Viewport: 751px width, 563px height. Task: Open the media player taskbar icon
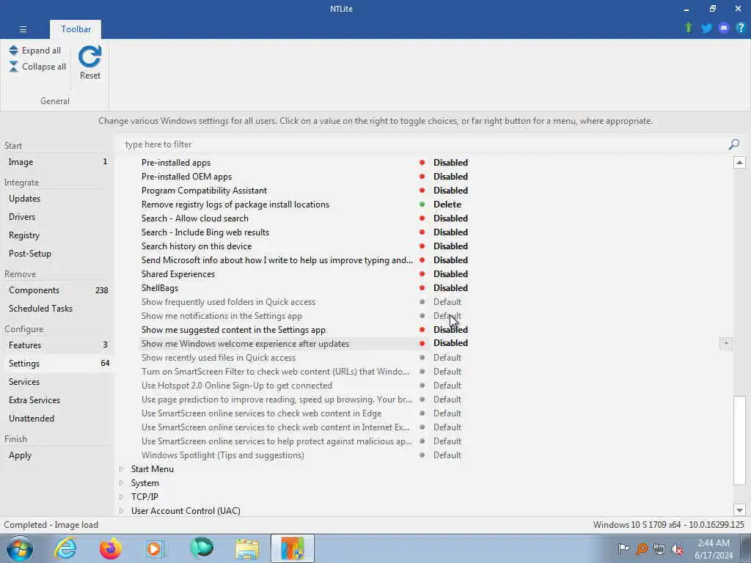click(x=155, y=548)
